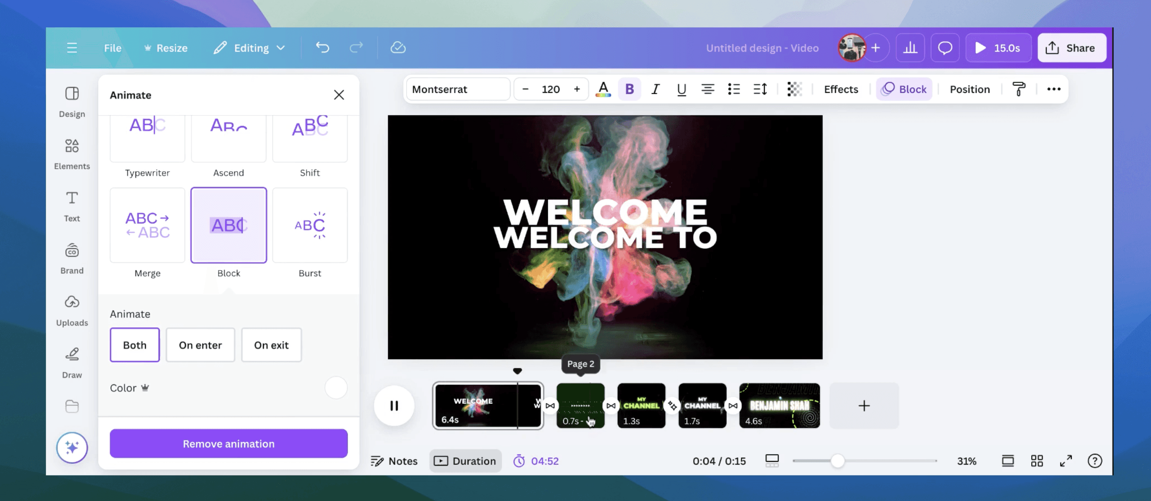Choose On enter animate option

tap(200, 345)
